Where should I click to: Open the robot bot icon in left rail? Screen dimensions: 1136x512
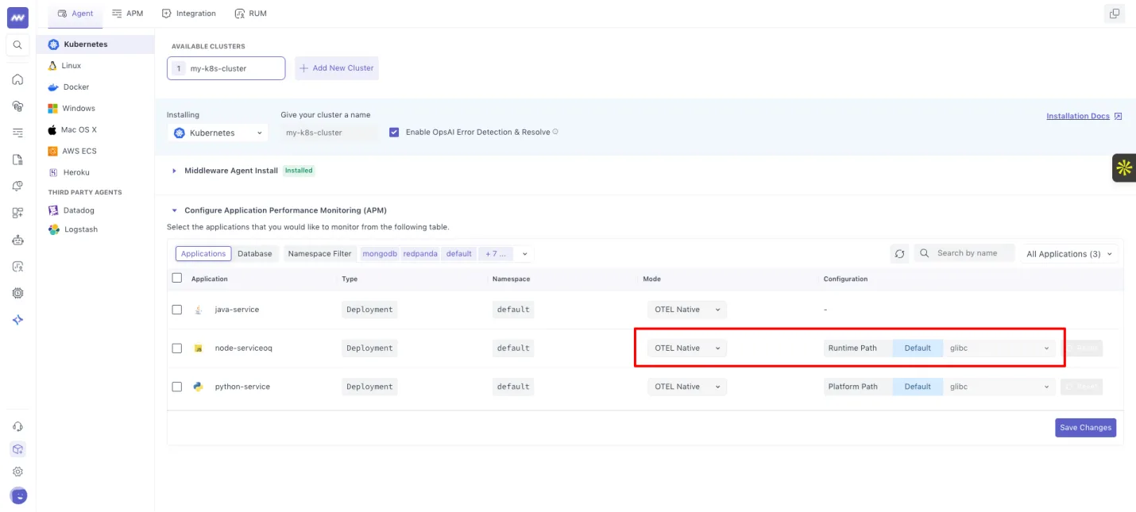(x=17, y=240)
